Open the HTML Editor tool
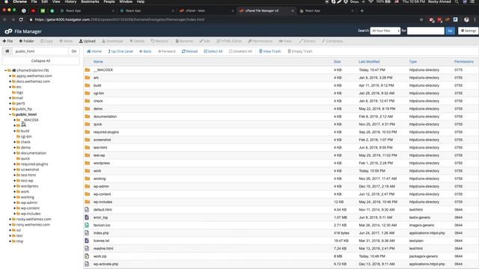 tap(229, 41)
